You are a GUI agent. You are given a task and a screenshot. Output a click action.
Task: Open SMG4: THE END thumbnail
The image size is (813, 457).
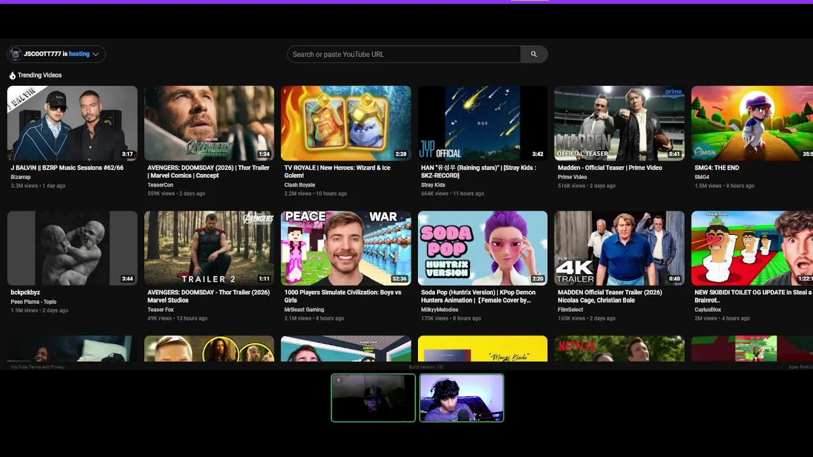tap(752, 123)
